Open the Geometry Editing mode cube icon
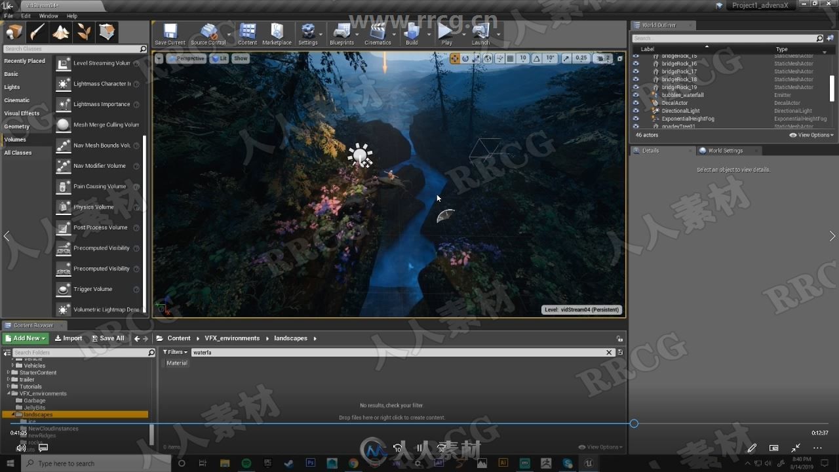This screenshot has width=839, height=472. (x=107, y=32)
